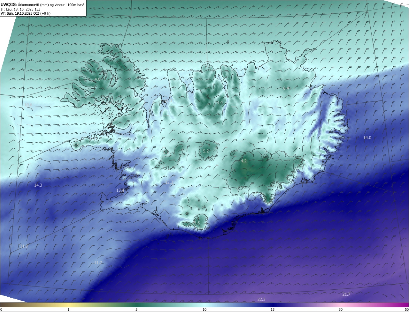Click the colour scale tick labelled 0
Screen dimensions: 409x312
pos(1,309)
